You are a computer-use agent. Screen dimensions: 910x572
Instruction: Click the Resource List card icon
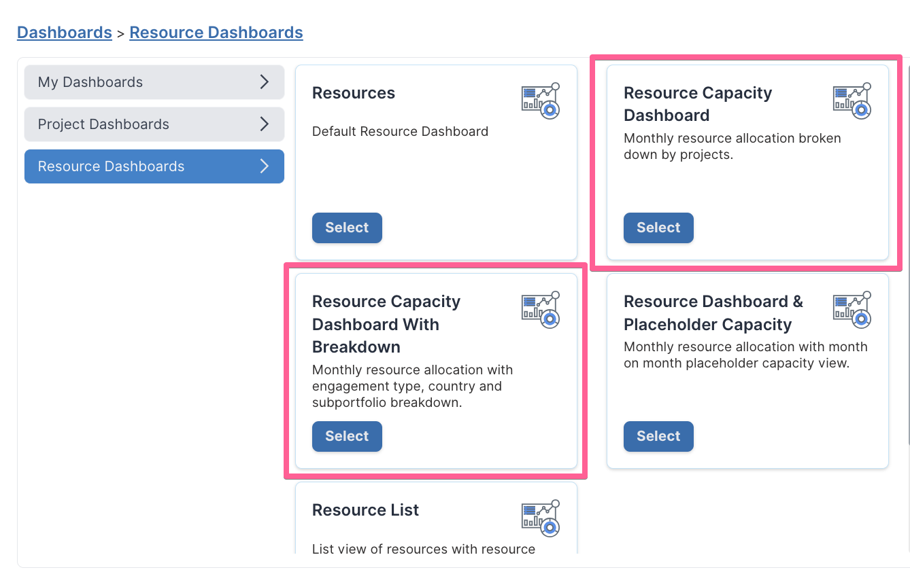click(541, 518)
